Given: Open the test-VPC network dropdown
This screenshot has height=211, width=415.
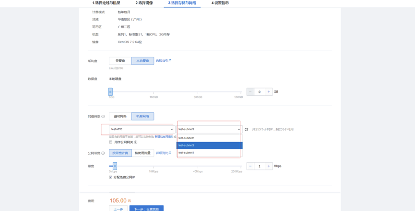Looking at the screenshot, I should coord(142,129).
